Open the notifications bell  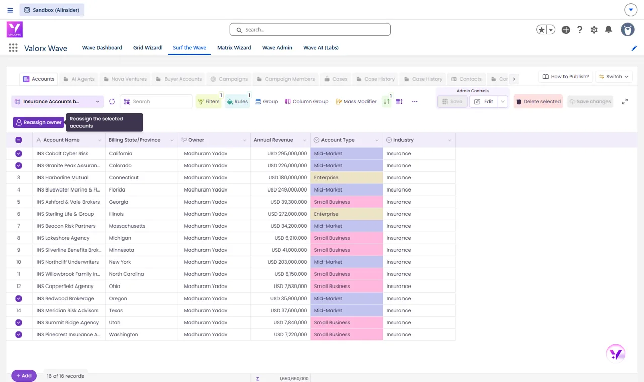point(608,30)
